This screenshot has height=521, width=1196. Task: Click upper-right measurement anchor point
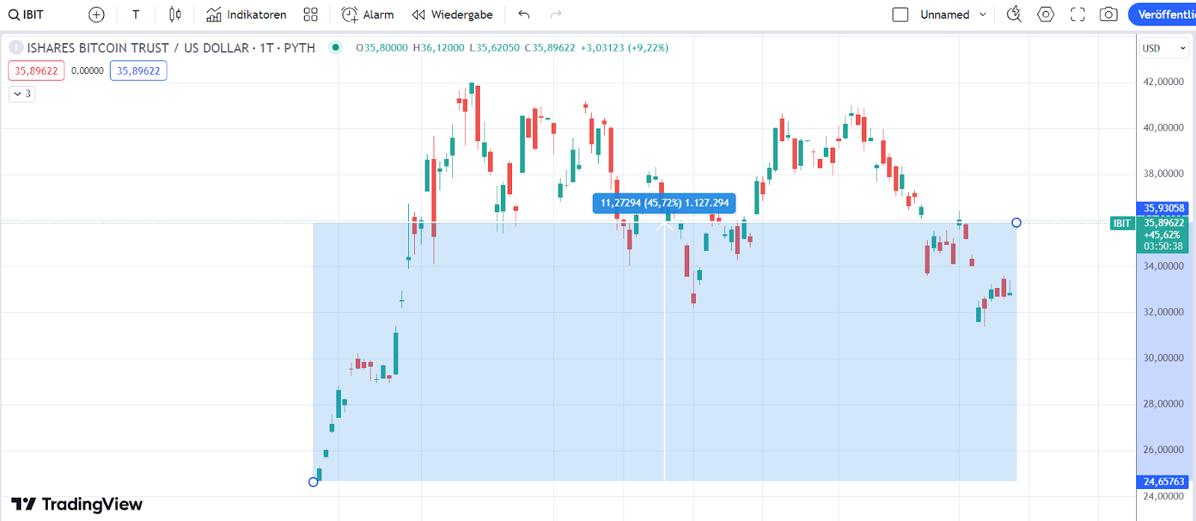[x=1017, y=222]
